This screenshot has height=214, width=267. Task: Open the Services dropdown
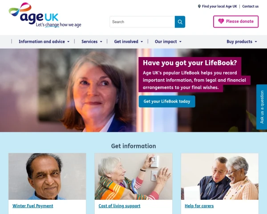click(x=92, y=41)
